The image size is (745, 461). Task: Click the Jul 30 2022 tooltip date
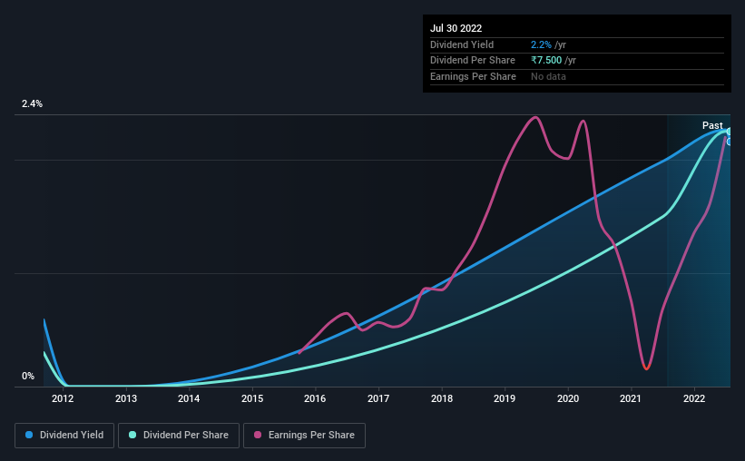click(x=456, y=28)
